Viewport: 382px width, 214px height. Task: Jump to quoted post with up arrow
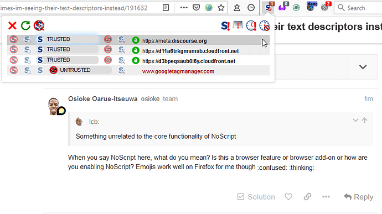(364, 120)
